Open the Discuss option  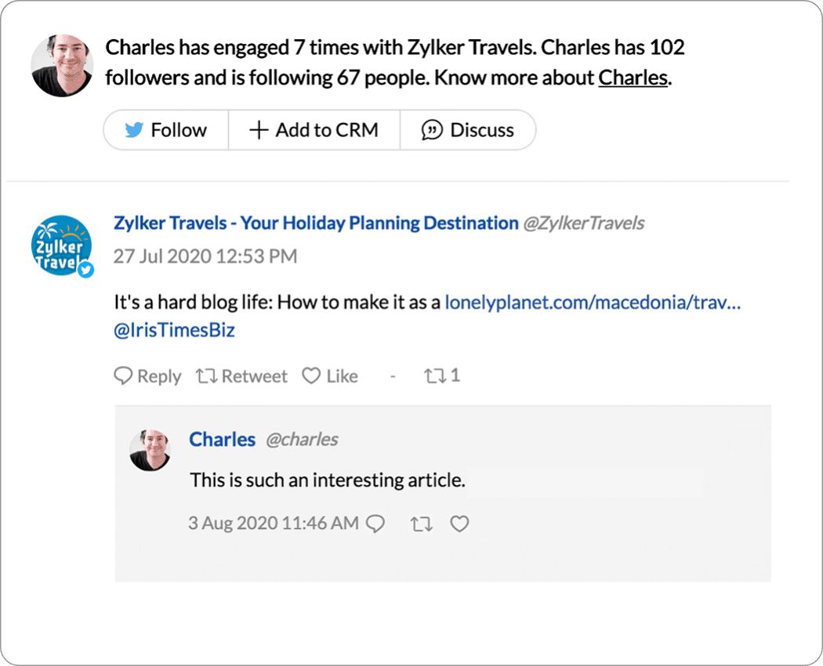click(x=468, y=130)
